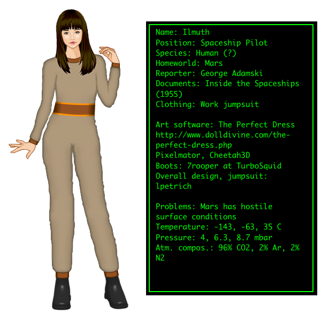Click the "Reporter: George Adamski" text
This screenshot has width=321, height=321.
coord(209,73)
